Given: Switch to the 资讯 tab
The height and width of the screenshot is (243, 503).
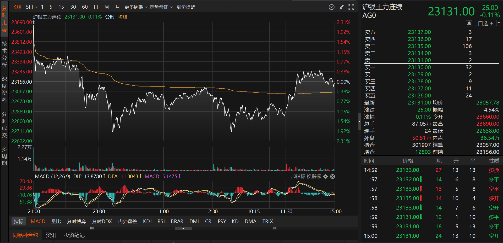Looking at the screenshot, I should 51,235.
